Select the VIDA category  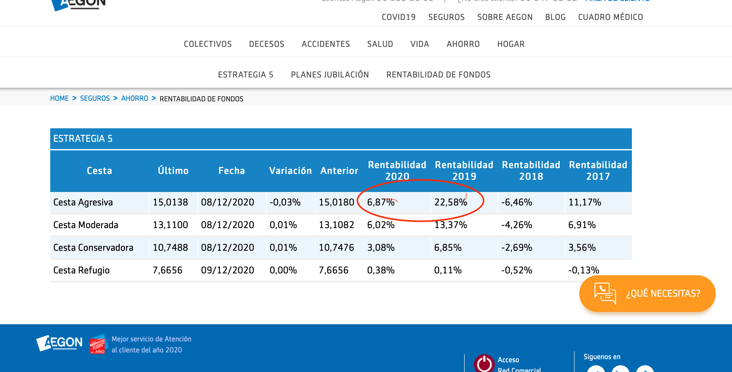coord(420,44)
